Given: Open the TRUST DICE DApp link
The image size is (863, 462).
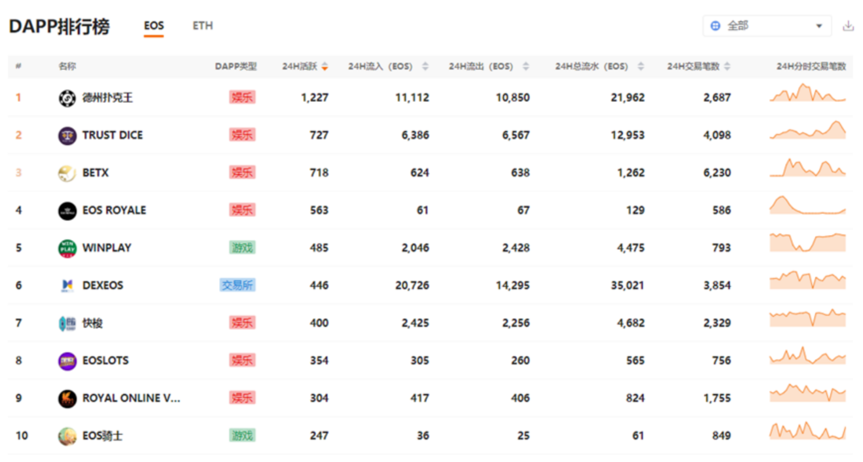Looking at the screenshot, I should coord(113,135).
